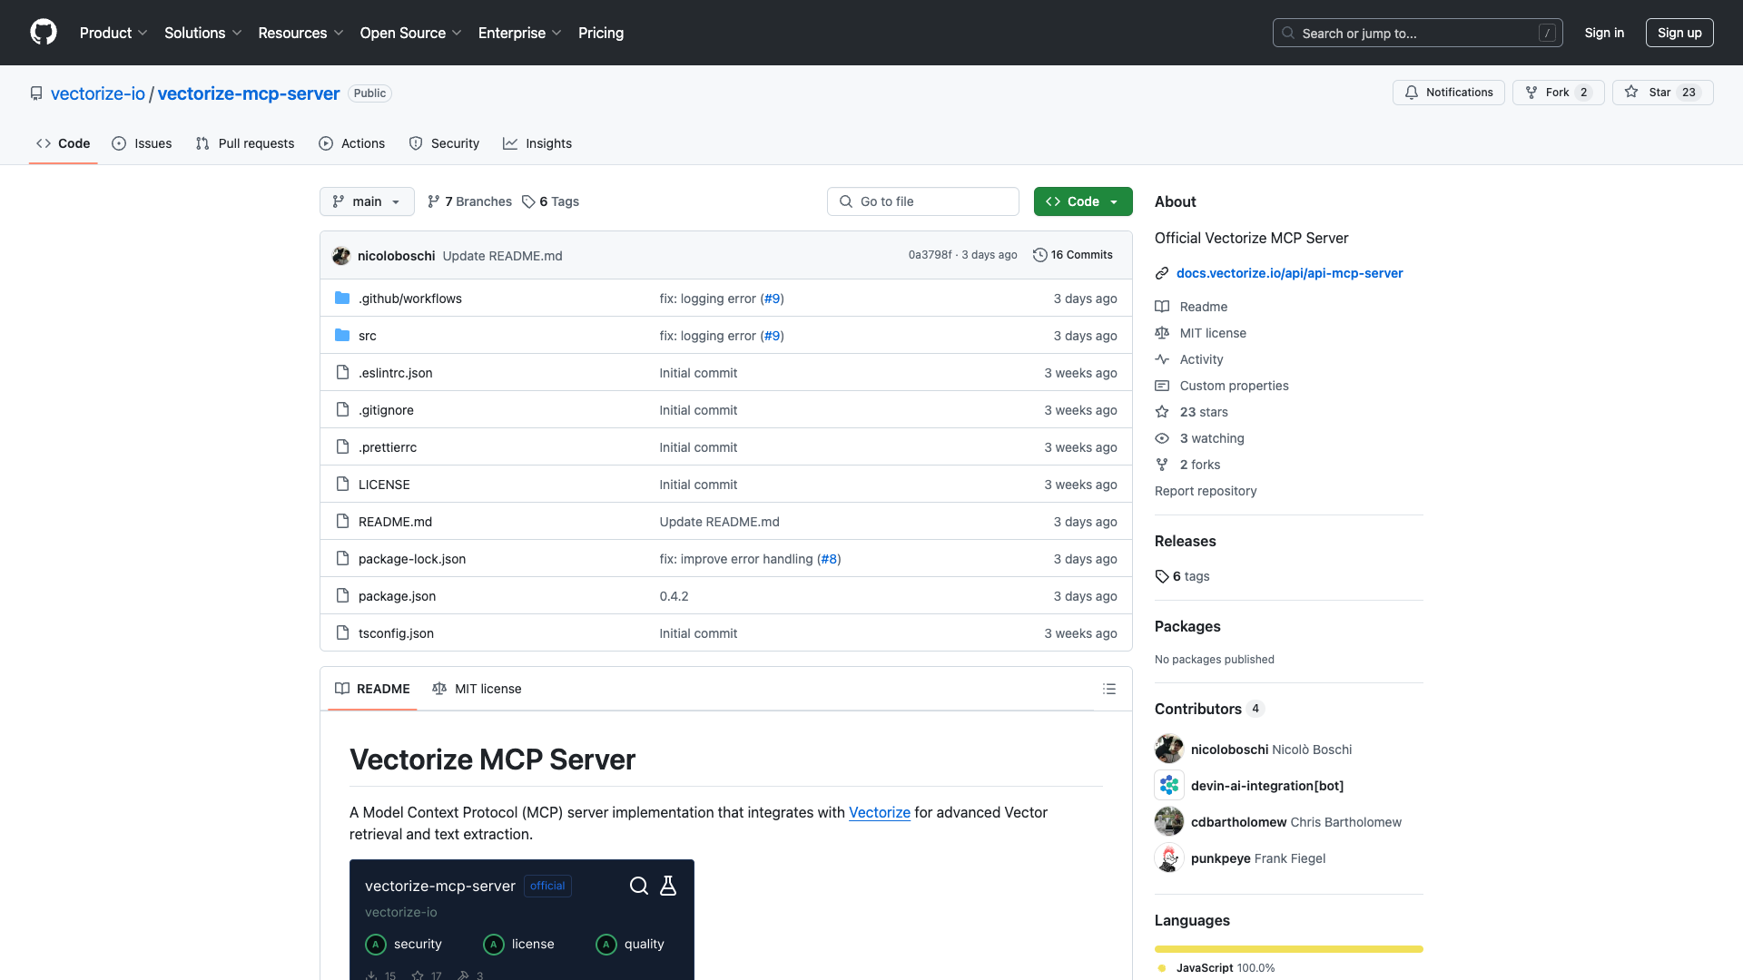
Task: Open the green Code dropdown
Action: click(1082, 201)
